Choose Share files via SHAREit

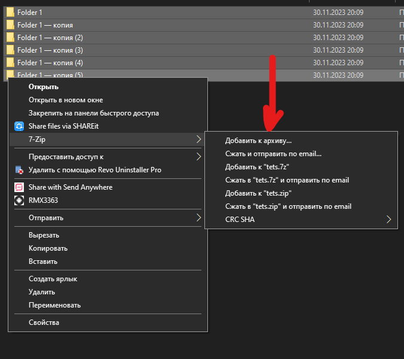[63, 126]
